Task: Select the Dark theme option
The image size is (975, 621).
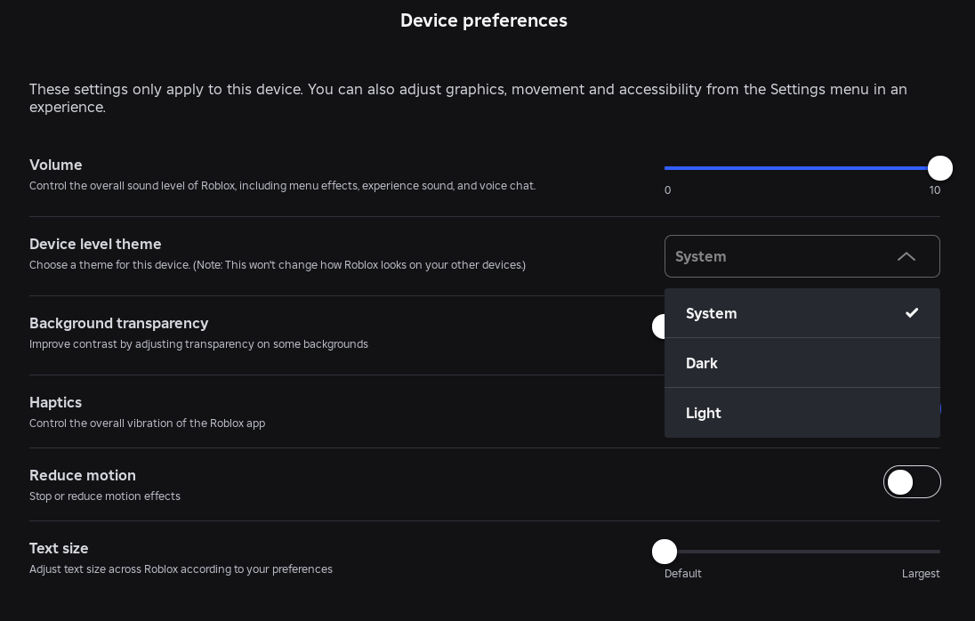Action: (x=702, y=363)
